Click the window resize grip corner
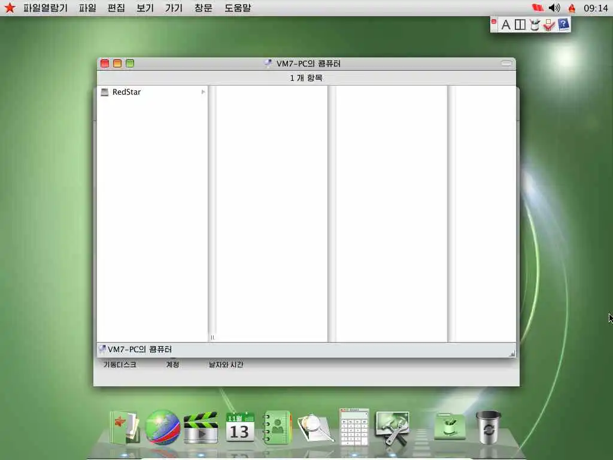 (x=512, y=353)
